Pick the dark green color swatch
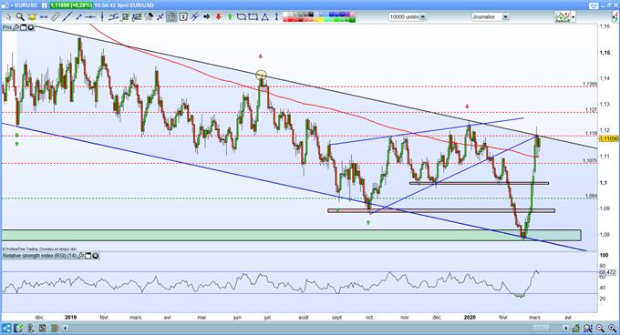620x335 pixels. pyautogui.click(x=353, y=19)
